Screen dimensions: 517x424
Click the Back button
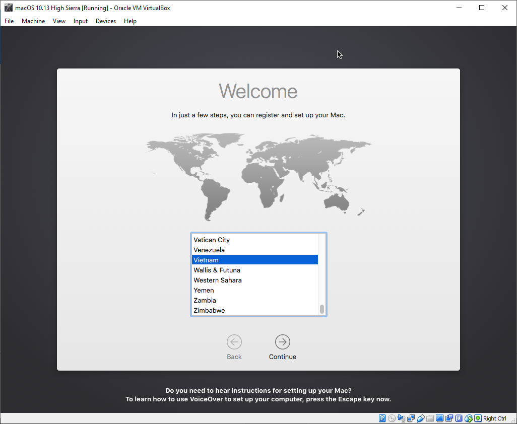(x=234, y=342)
